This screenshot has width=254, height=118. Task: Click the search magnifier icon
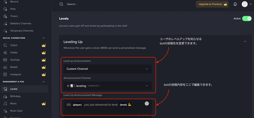point(61,4)
